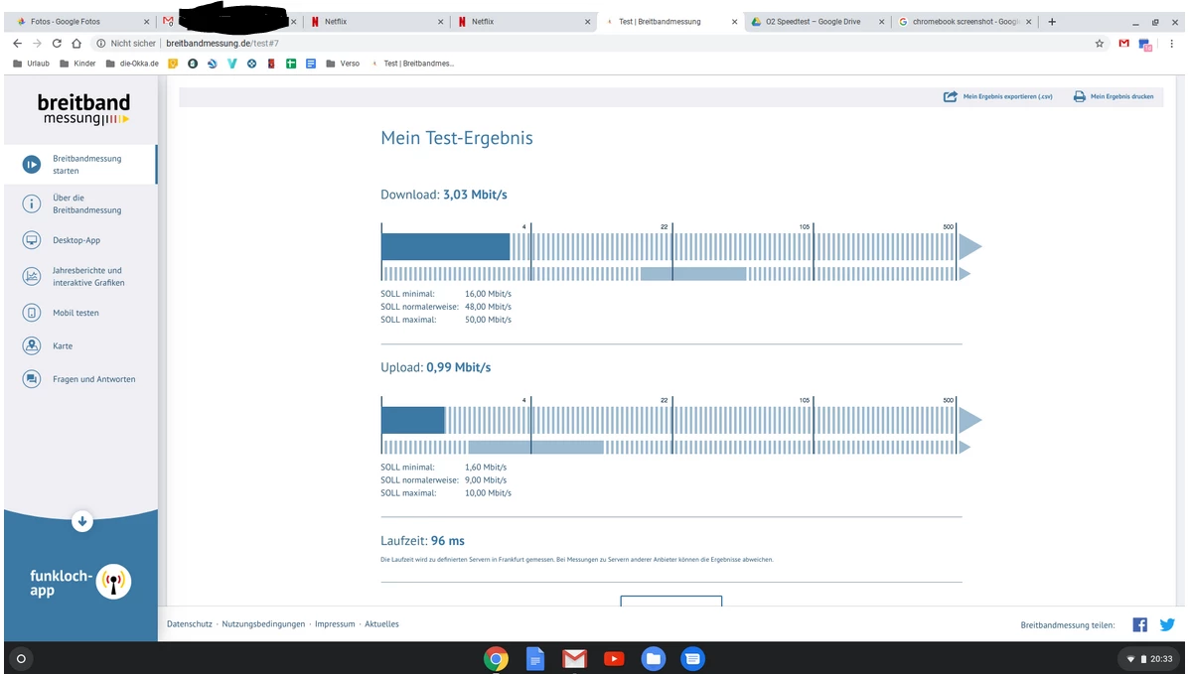This screenshot has height=674, width=1189.
Task: Click the breitbandmessung logo
Action: tap(83, 109)
